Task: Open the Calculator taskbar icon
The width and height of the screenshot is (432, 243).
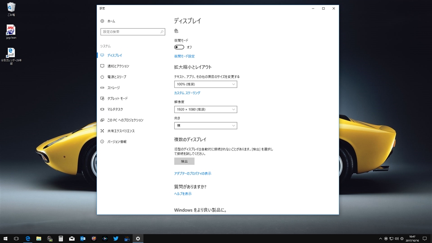Action: click(x=61, y=239)
